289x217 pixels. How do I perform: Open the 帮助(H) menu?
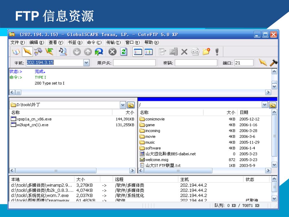click(x=152, y=42)
